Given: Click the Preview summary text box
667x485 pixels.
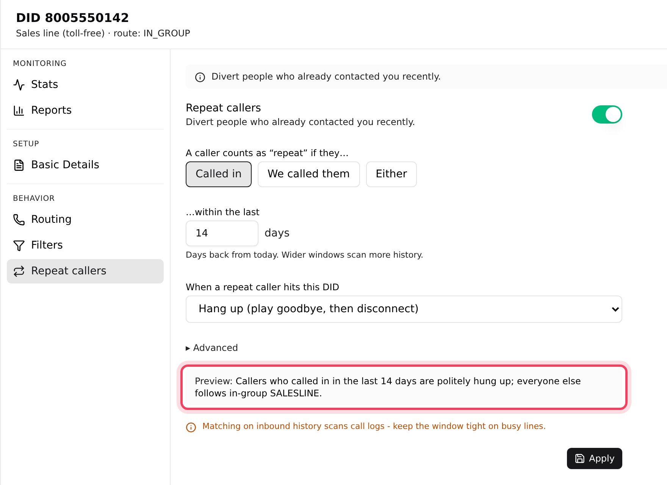Looking at the screenshot, I should pyautogui.click(x=404, y=387).
